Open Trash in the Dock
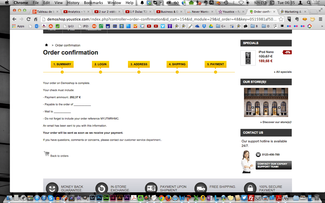The width and height of the screenshot is (325, 203). [x=317, y=198]
